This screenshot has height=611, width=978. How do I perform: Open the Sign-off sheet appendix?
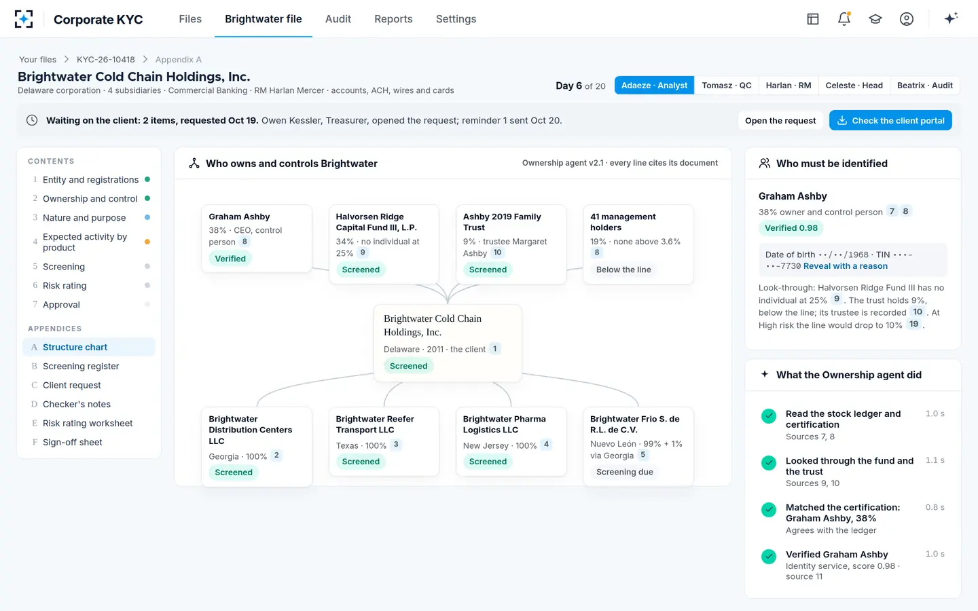(x=90, y=442)
